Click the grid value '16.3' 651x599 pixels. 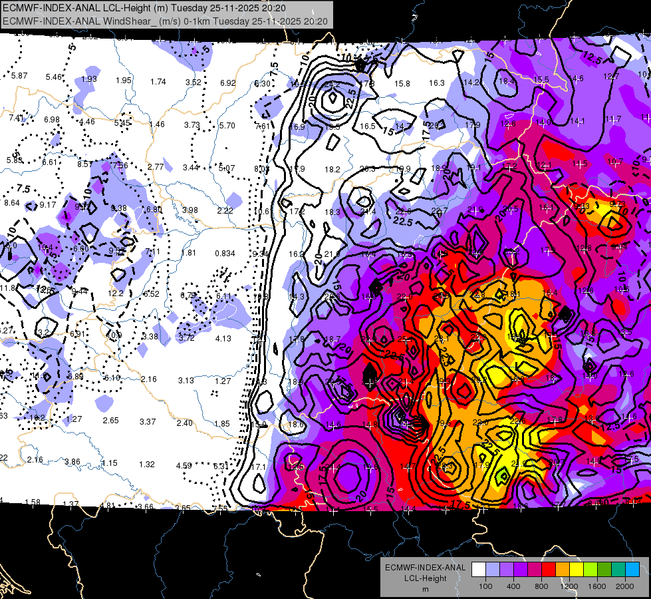437,83
